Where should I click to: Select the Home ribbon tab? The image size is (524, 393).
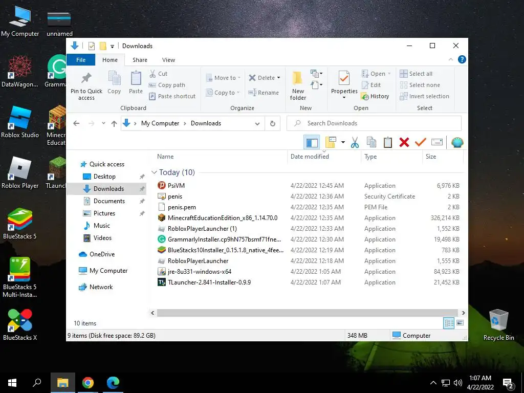pyautogui.click(x=110, y=60)
